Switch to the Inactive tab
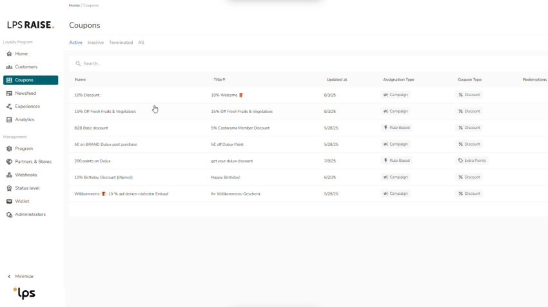 95,43
